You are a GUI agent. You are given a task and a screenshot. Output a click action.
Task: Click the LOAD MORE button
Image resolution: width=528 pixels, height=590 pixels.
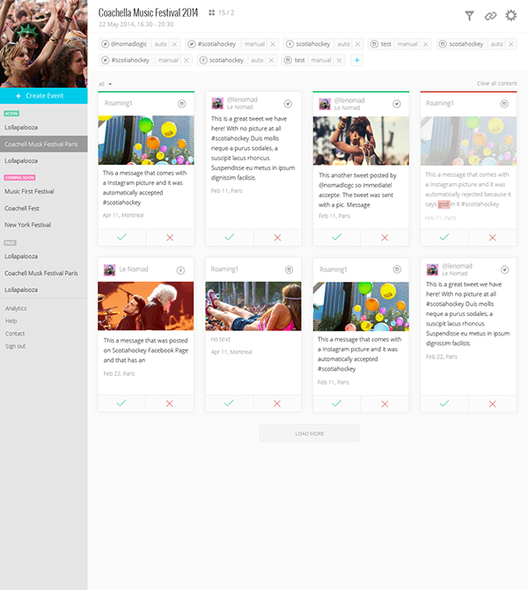310,433
